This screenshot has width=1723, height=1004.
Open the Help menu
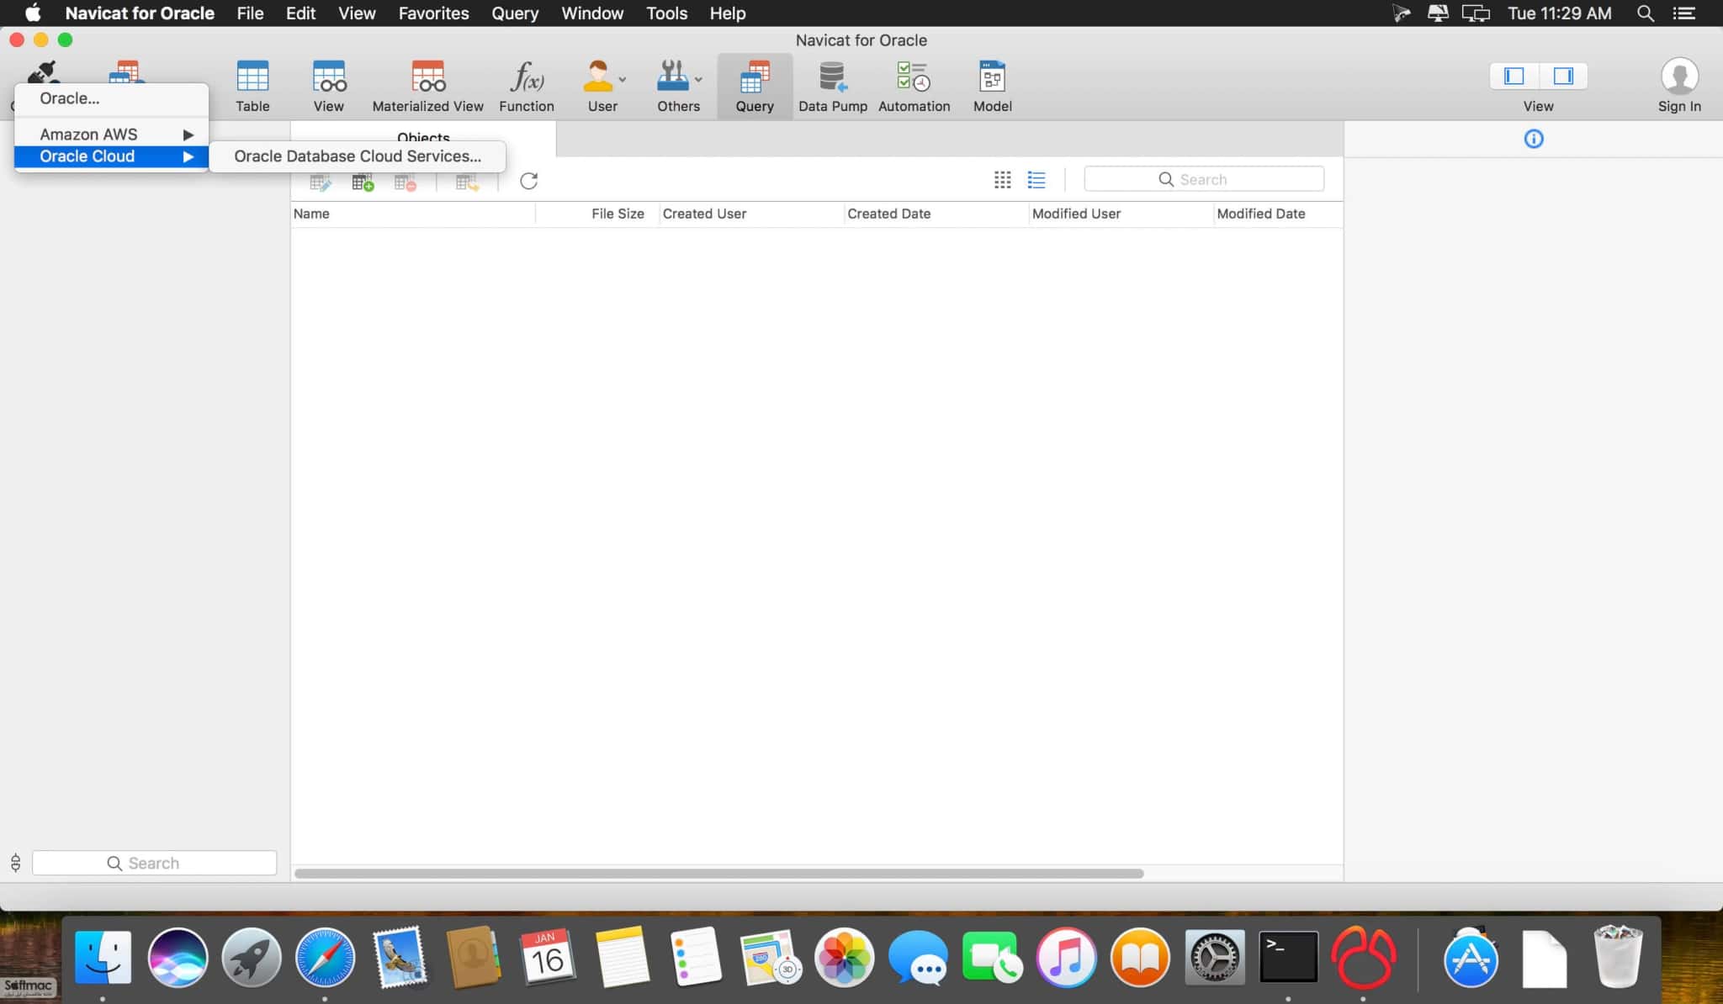click(727, 13)
